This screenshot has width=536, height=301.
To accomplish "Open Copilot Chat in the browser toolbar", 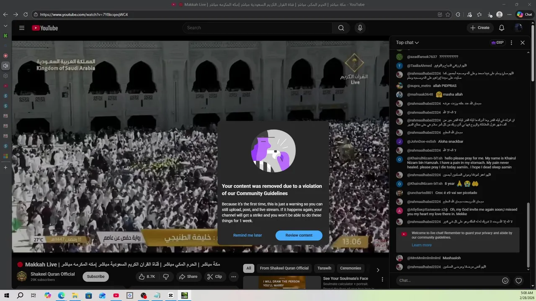I will 524,14.
